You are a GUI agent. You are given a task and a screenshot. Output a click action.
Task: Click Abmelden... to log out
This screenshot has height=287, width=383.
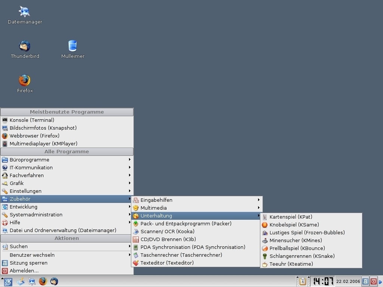(x=67, y=271)
